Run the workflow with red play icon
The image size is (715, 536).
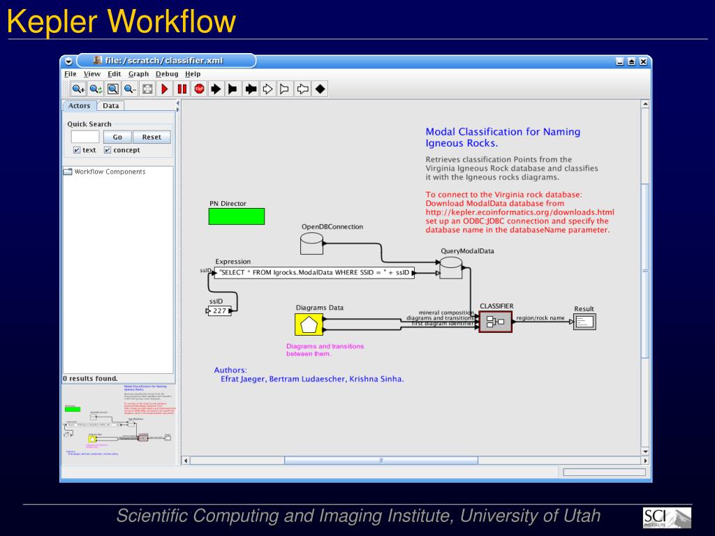click(165, 89)
